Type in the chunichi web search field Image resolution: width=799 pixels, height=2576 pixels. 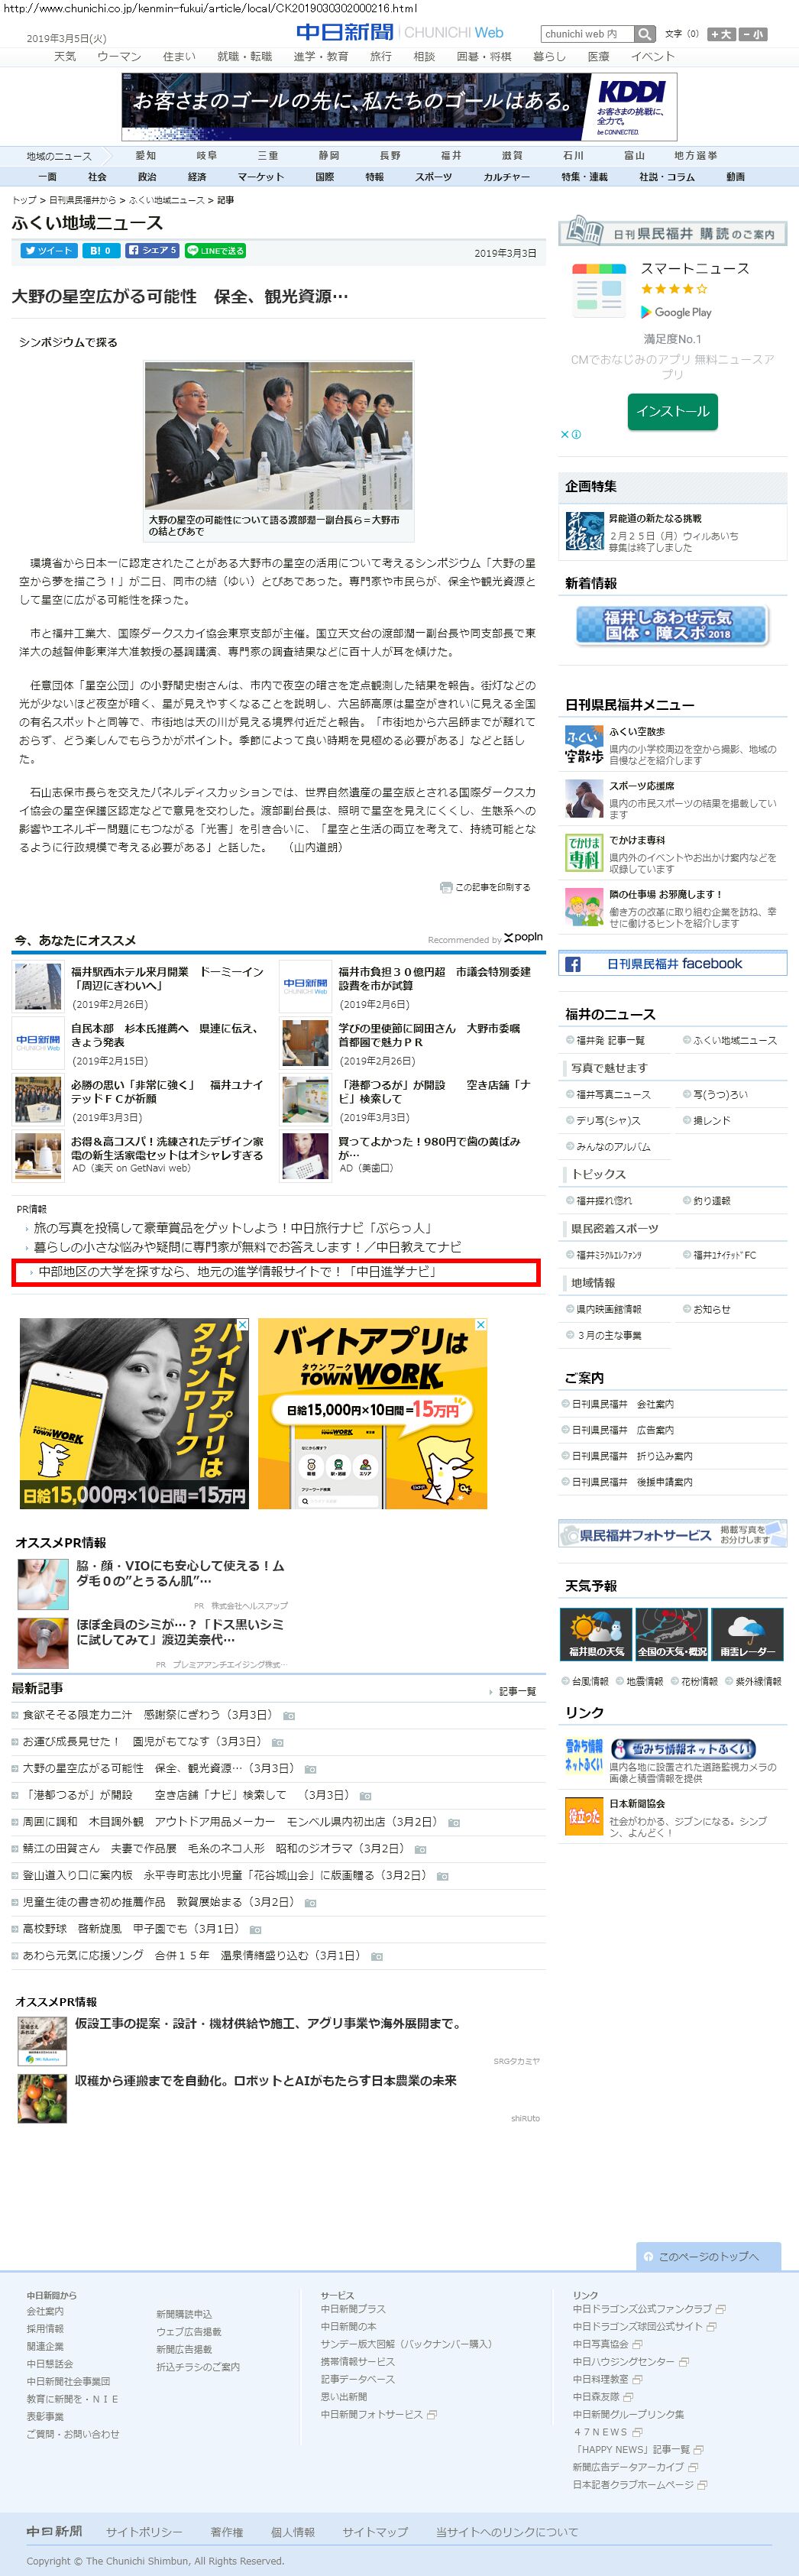[587, 34]
